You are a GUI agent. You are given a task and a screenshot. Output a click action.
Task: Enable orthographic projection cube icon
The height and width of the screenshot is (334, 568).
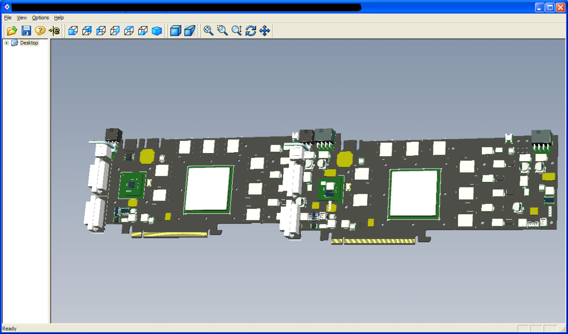[176, 31]
